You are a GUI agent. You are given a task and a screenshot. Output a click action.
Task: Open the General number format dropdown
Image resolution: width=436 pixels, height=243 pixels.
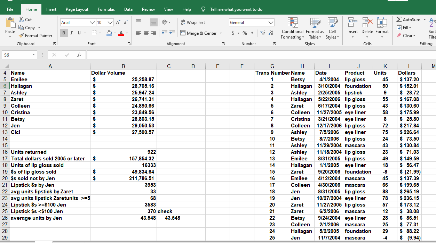[x=271, y=23]
